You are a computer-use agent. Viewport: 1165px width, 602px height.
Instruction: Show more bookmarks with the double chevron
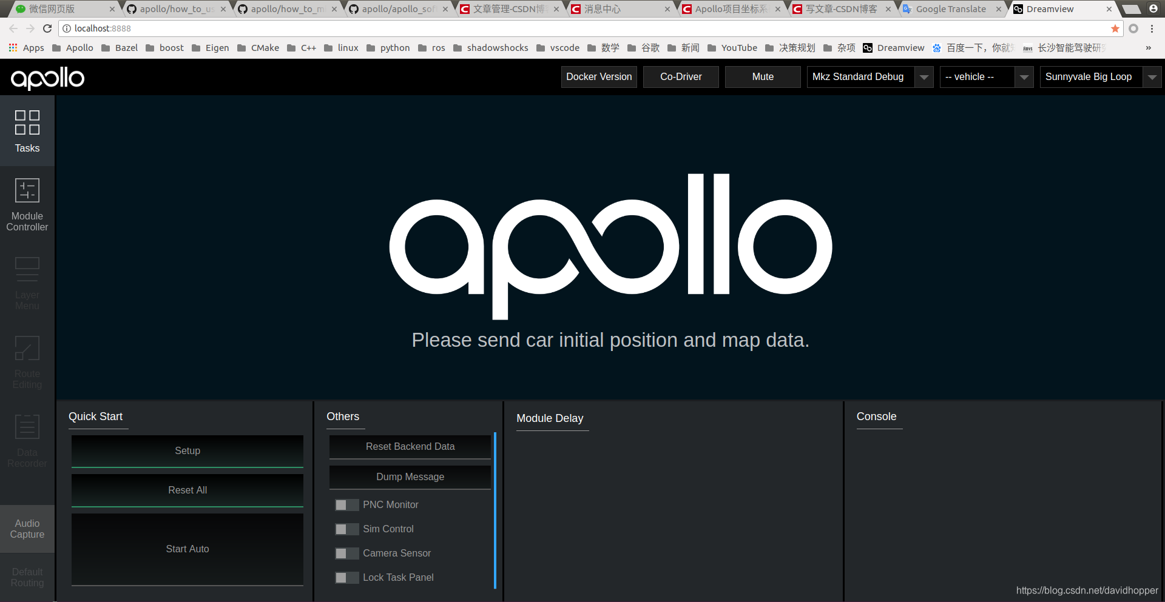pos(1148,48)
